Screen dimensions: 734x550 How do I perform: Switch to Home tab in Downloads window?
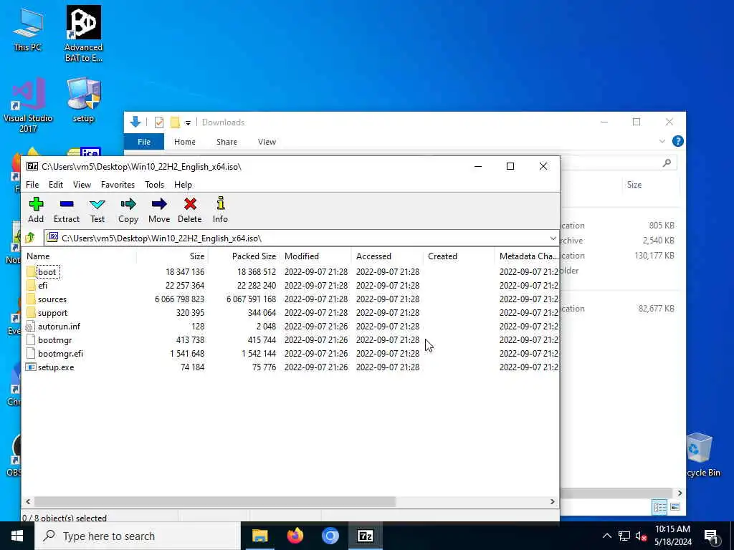pos(185,142)
